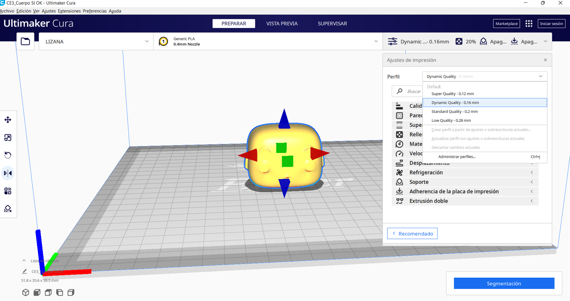The width and height of the screenshot is (570, 301).
Task: Open the application grid switcher icon
Action: point(529,23)
